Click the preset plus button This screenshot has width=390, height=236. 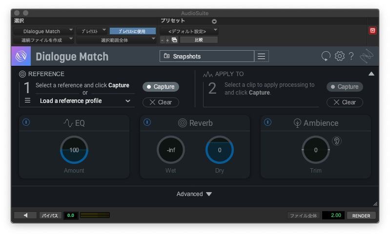click(x=167, y=40)
